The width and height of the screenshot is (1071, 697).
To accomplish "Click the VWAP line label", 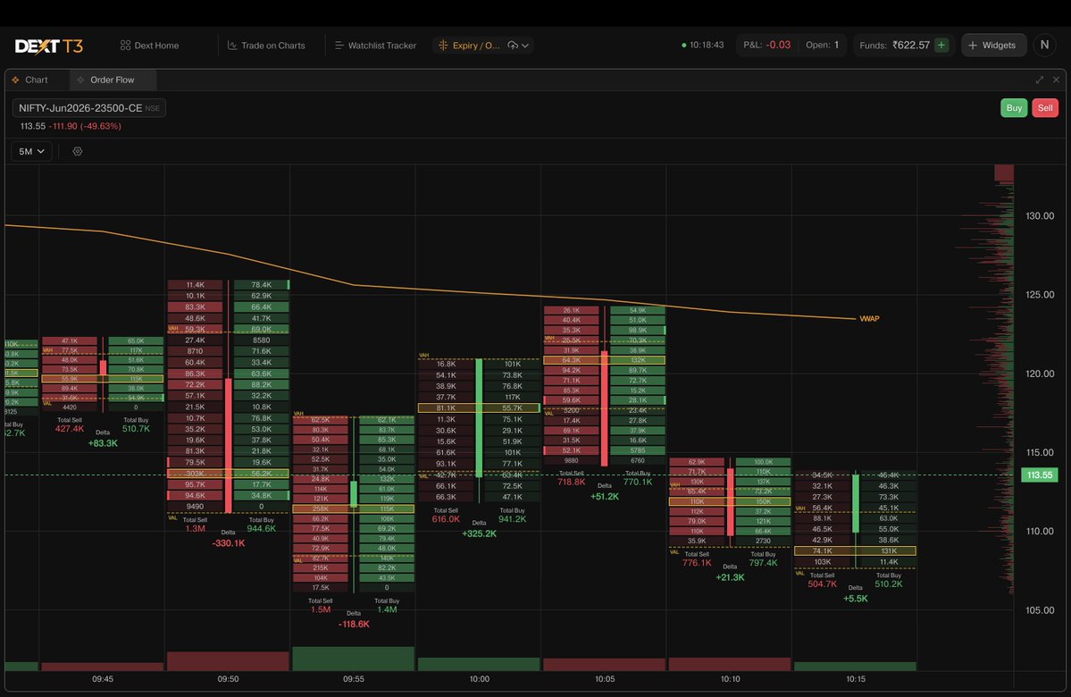I will pos(869,319).
